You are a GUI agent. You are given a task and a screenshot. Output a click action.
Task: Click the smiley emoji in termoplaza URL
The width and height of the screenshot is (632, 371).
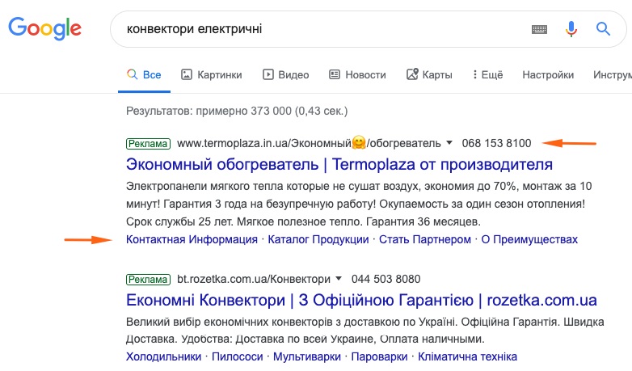click(358, 142)
